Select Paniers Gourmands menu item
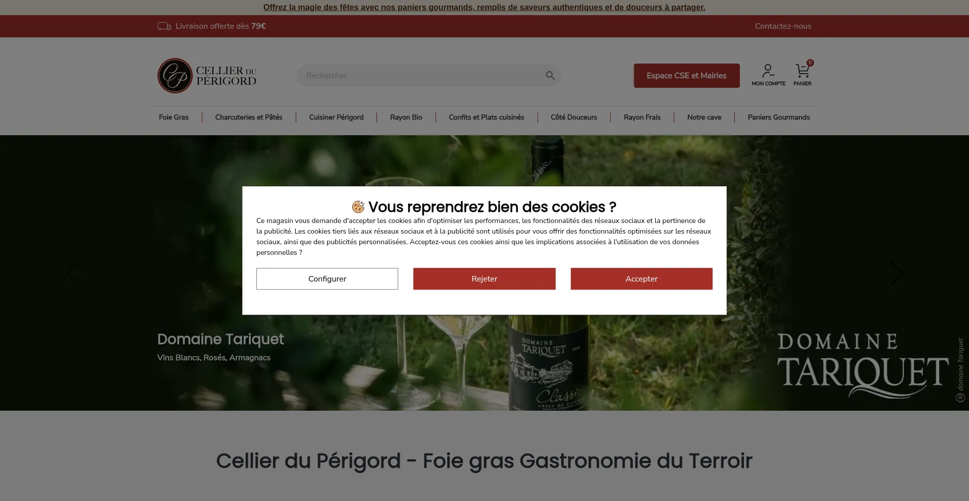Screen dimensions: 969x501 pyautogui.click(x=779, y=117)
